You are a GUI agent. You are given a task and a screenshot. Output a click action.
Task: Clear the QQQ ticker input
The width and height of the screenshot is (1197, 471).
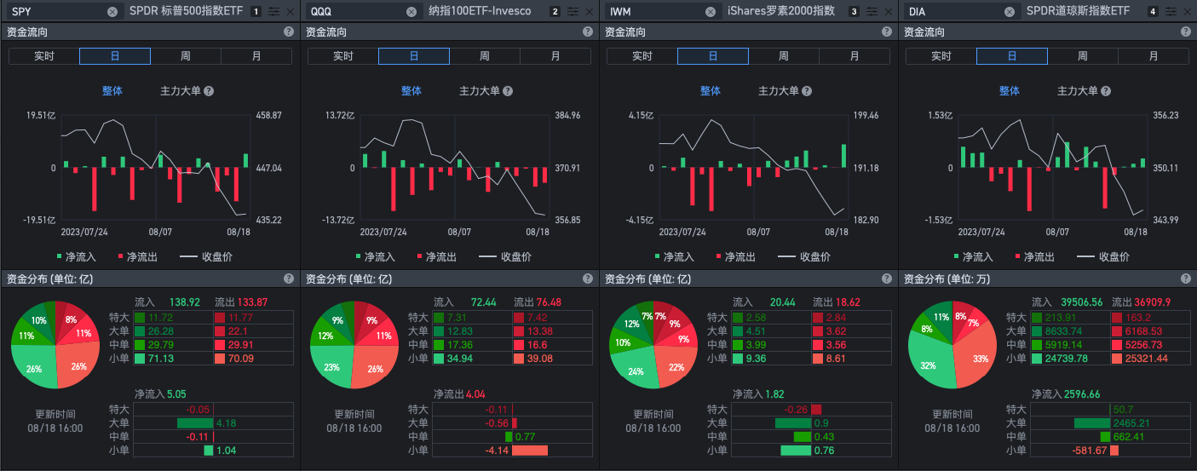411,12
